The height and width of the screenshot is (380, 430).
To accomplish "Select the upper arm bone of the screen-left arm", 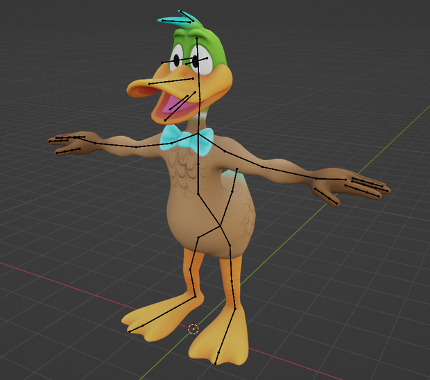I will [x=153, y=145].
